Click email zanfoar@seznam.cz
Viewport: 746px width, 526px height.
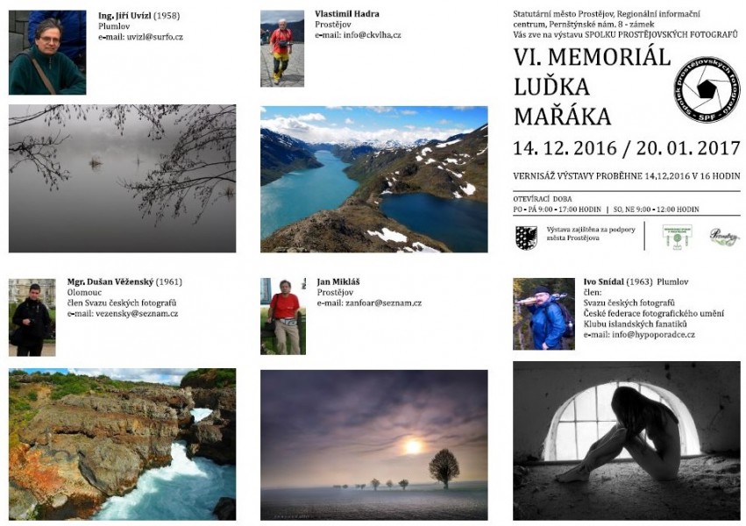[x=383, y=303]
